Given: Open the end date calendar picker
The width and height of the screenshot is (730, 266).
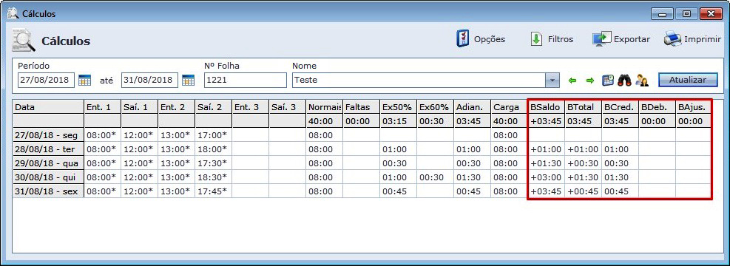Looking at the screenshot, I should coord(188,80).
